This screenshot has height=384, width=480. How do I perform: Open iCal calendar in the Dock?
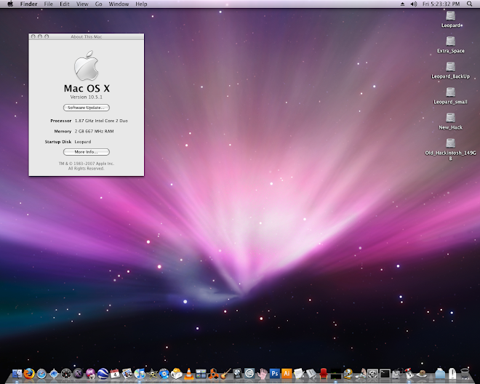pyautogui.click(x=115, y=374)
